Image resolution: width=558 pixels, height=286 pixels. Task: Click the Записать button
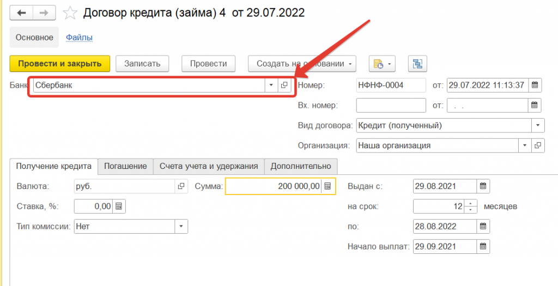[x=142, y=64]
